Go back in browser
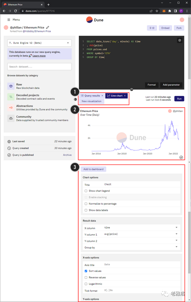This screenshot has width=191, height=302. (4, 11)
